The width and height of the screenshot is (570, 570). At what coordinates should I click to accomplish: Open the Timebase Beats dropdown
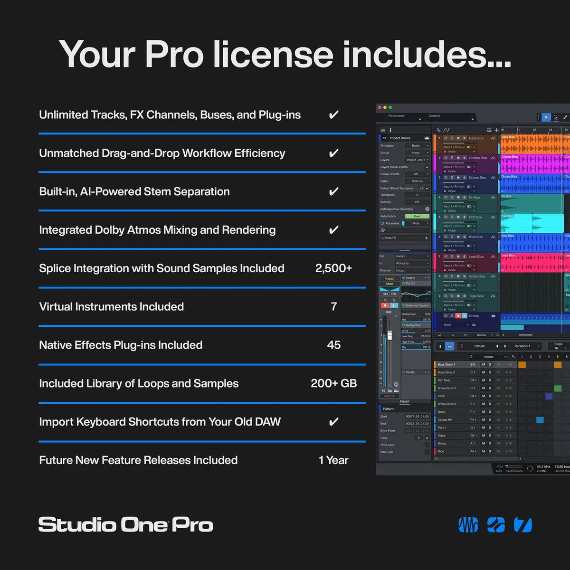tap(418, 146)
